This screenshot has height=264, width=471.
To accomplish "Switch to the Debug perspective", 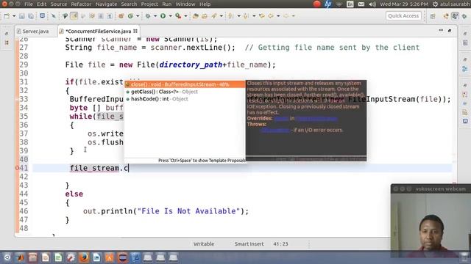I will 465,16.
